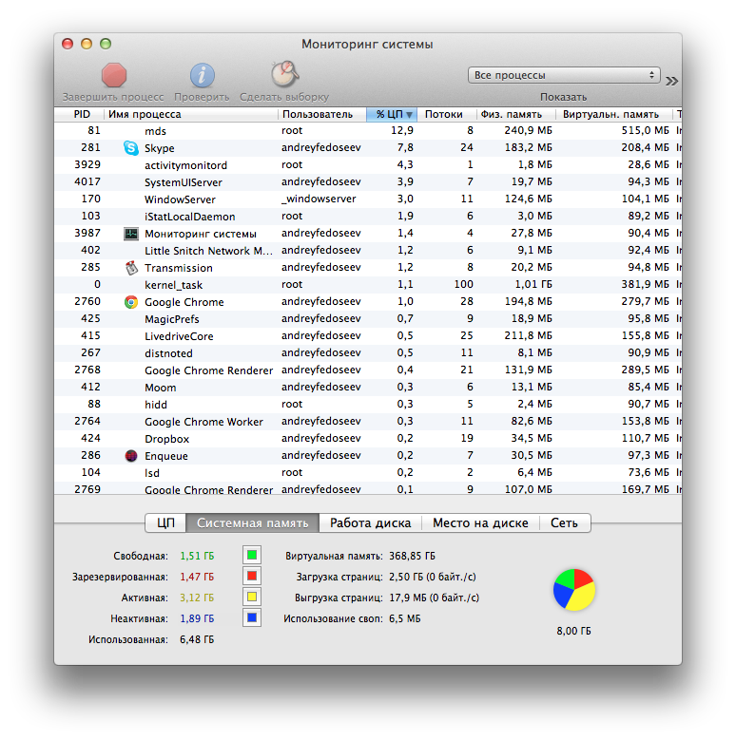This screenshot has width=736, height=740.
Task: Click the 6,48 ГБ used memory value
Action: [197, 639]
